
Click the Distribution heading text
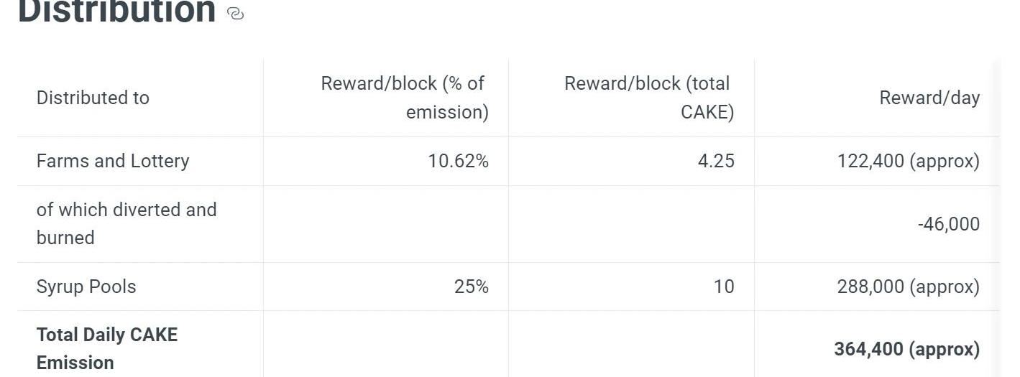tap(116, 12)
